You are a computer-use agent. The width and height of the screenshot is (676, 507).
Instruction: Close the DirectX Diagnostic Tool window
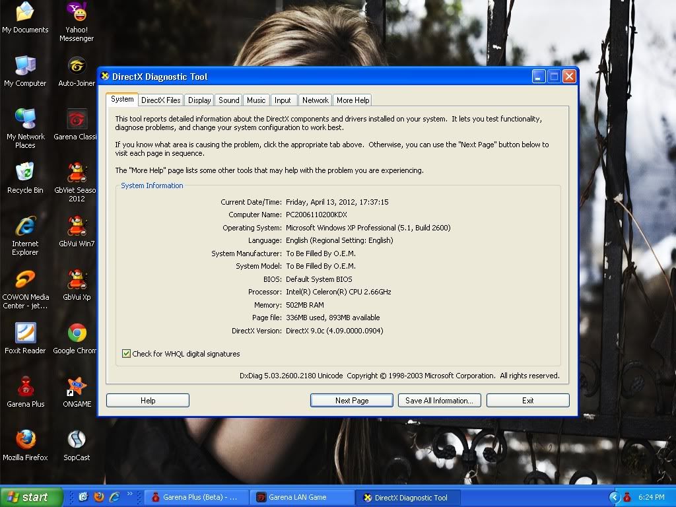[x=569, y=77]
